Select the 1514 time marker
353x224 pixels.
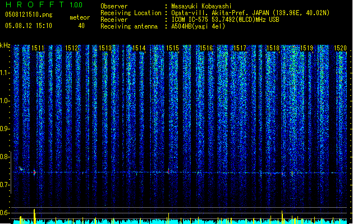click(139, 48)
